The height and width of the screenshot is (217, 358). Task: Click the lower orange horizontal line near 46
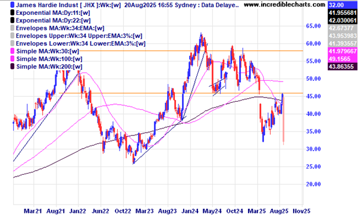(x=181, y=93)
